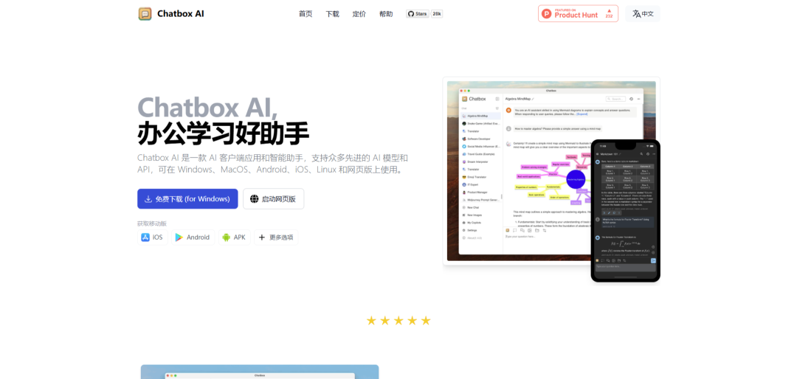Click the 28k star count badge
797x379 pixels.
[437, 14]
